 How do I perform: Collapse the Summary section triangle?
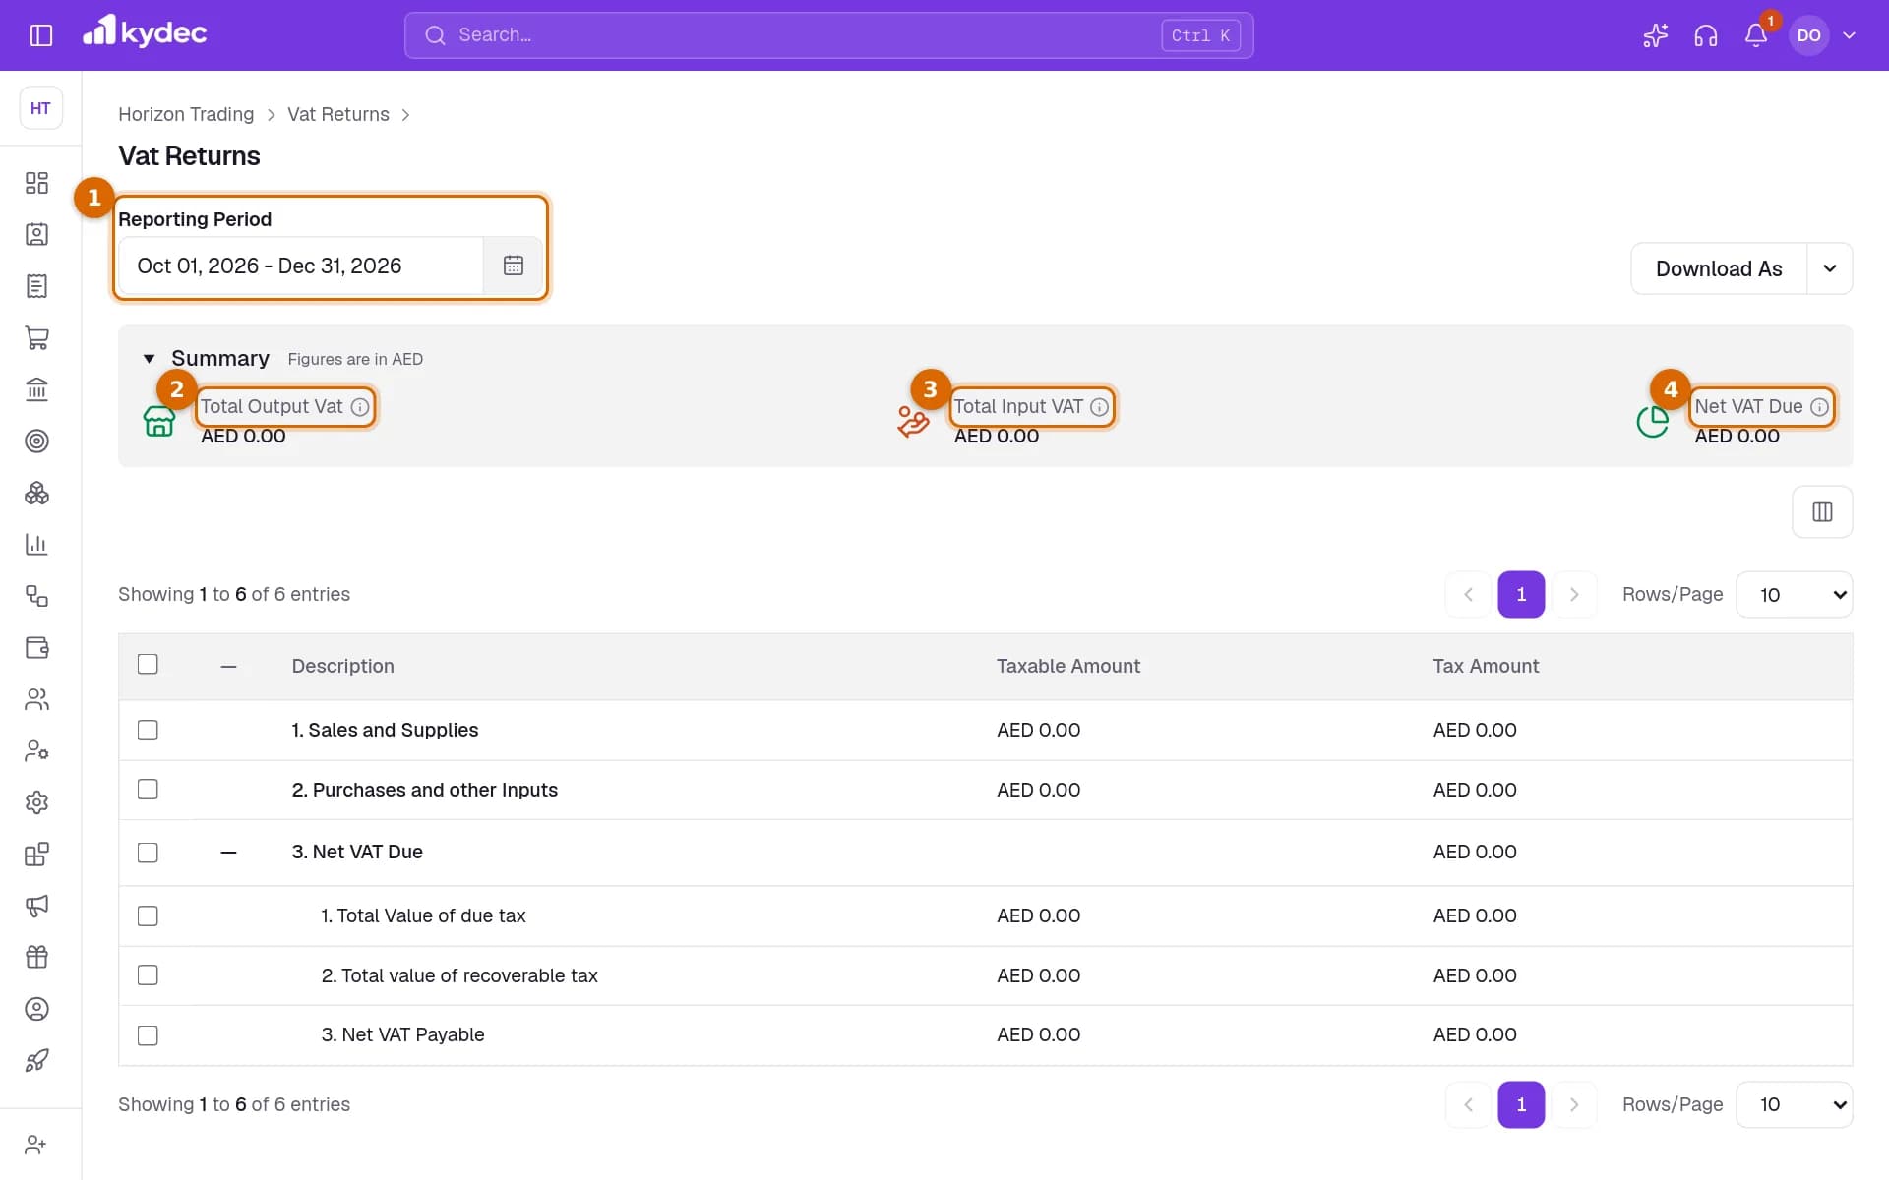click(149, 359)
